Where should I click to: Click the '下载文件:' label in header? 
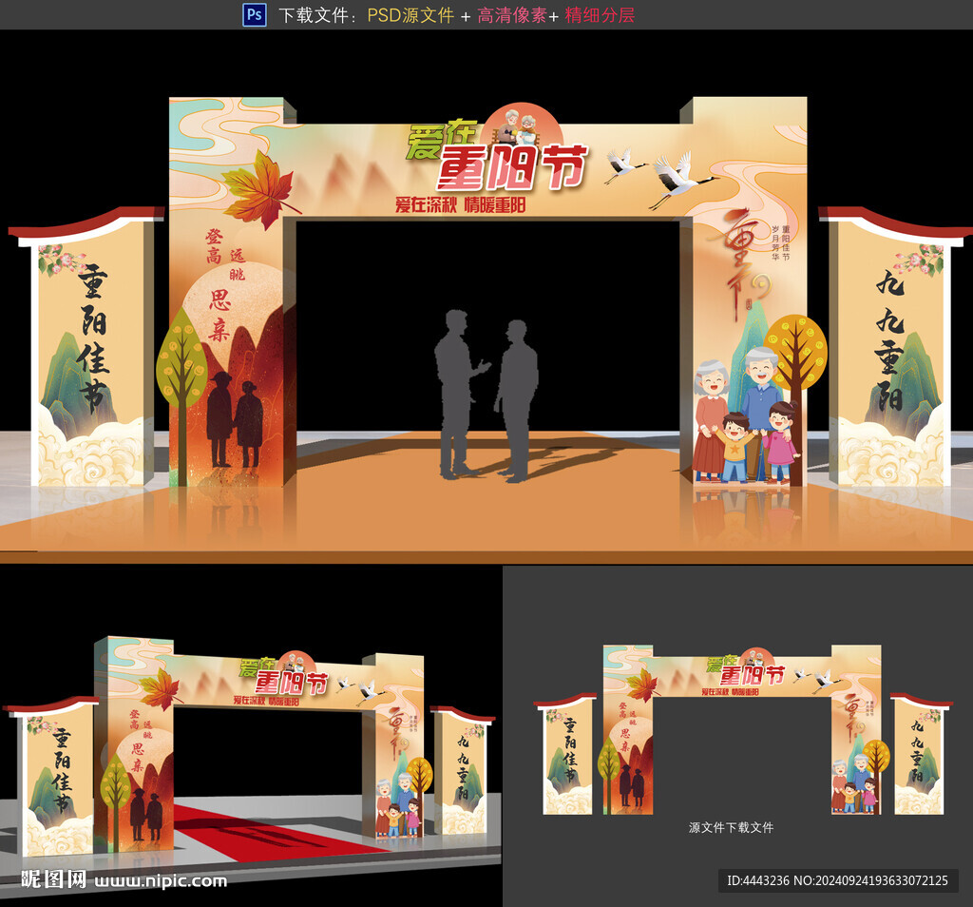coord(318,15)
